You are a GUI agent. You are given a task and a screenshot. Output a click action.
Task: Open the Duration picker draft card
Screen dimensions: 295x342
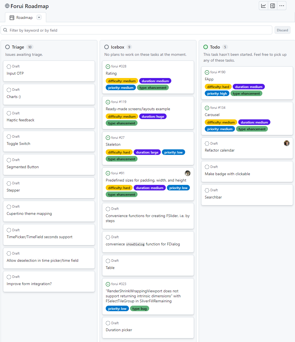click(119, 330)
